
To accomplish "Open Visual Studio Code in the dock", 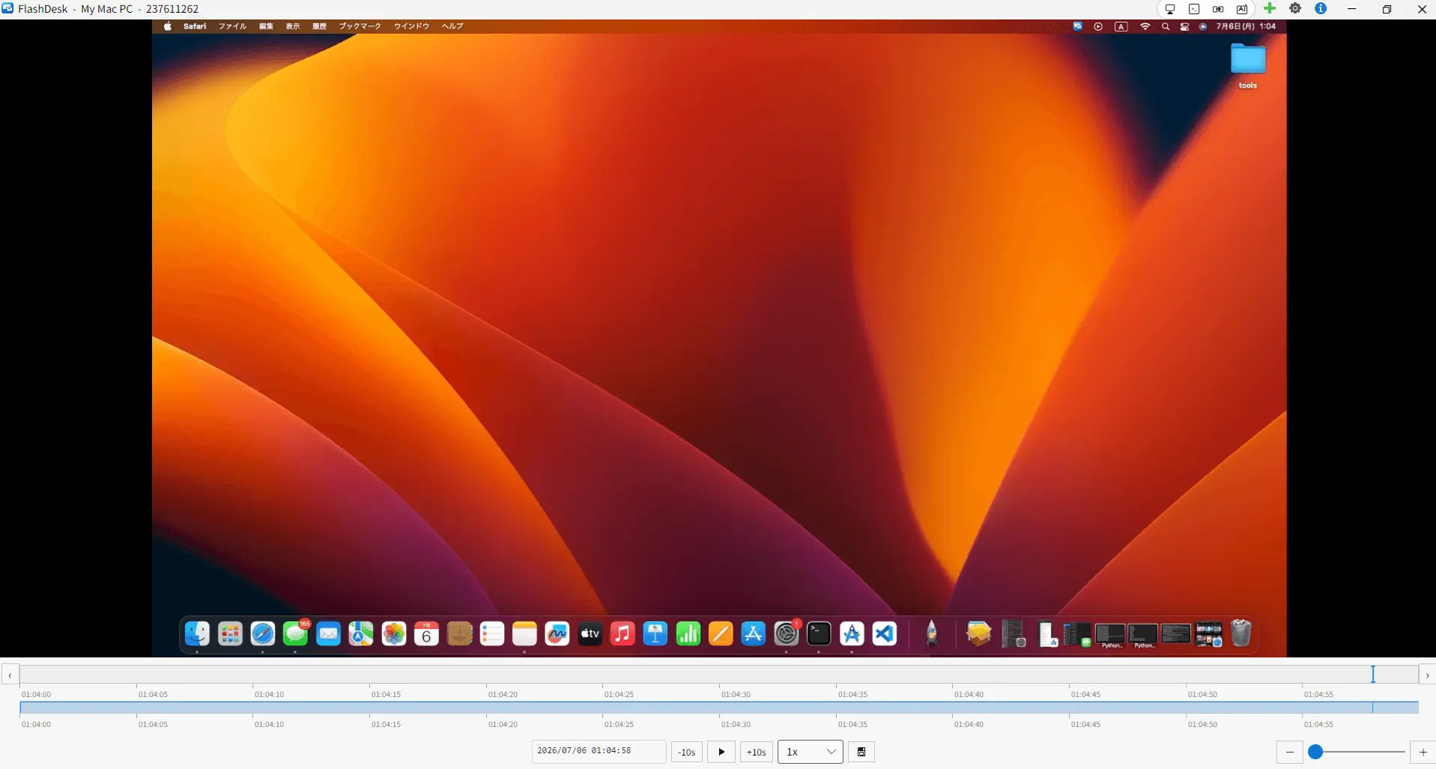I will [x=885, y=634].
